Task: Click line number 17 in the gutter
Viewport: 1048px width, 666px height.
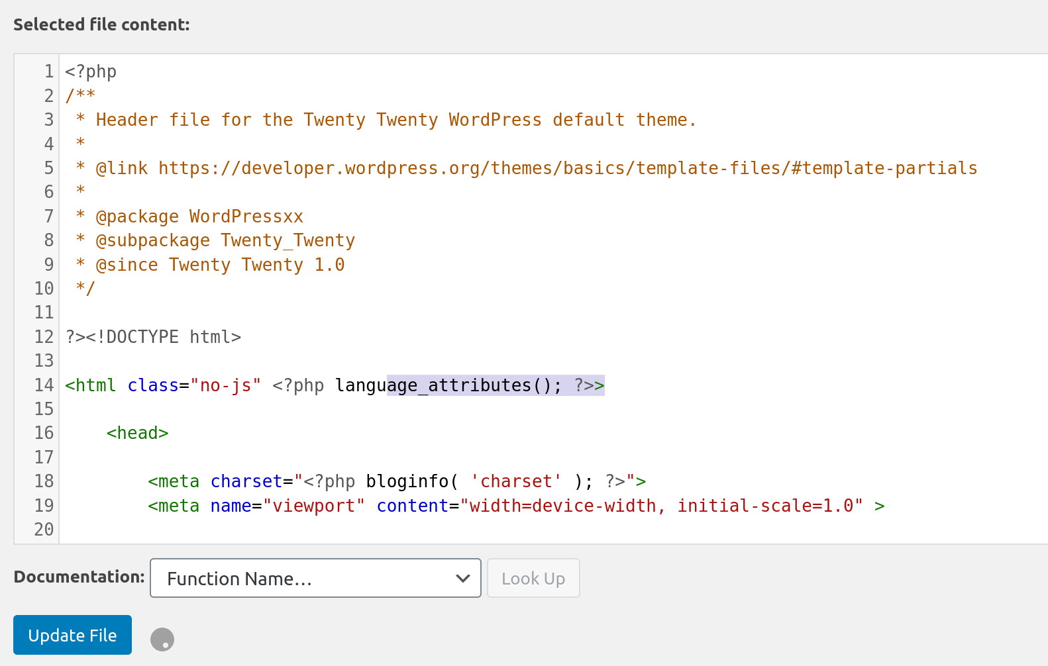Action: point(44,457)
